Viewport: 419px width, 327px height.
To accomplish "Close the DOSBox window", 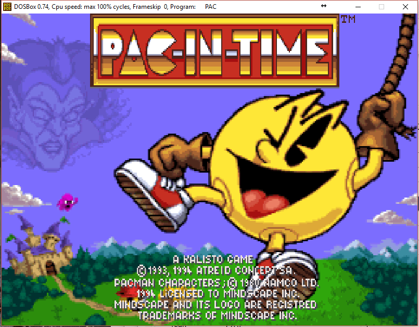I will (x=405, y=7).
